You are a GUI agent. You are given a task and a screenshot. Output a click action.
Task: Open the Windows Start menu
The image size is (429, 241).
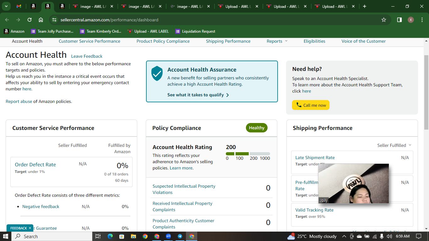(6, 236)
